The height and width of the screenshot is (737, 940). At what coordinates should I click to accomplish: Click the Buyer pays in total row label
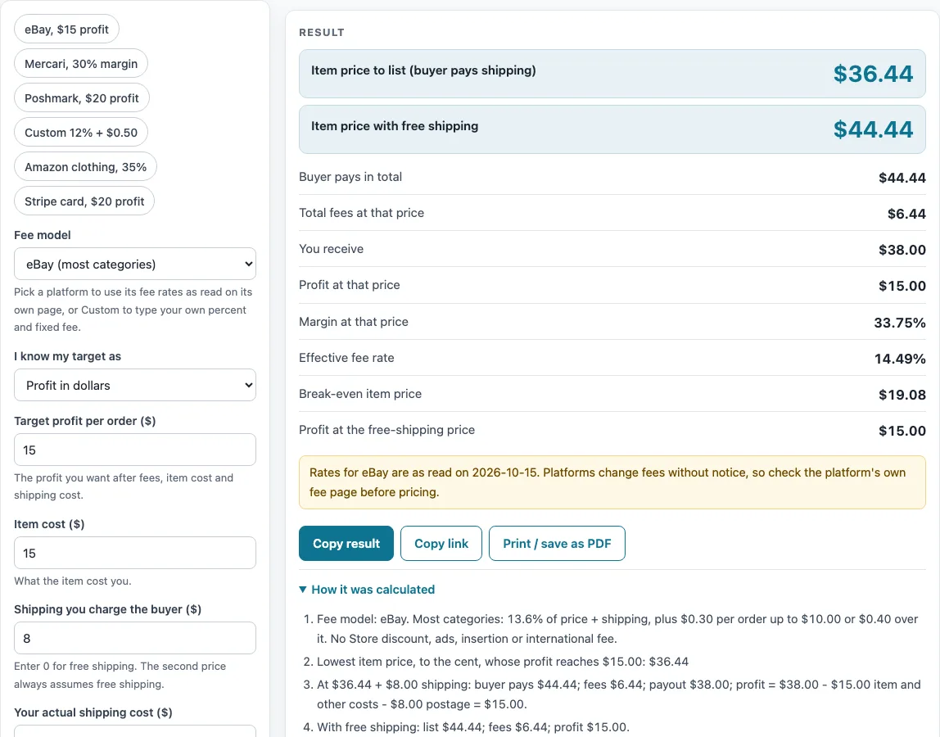point(350,177)
